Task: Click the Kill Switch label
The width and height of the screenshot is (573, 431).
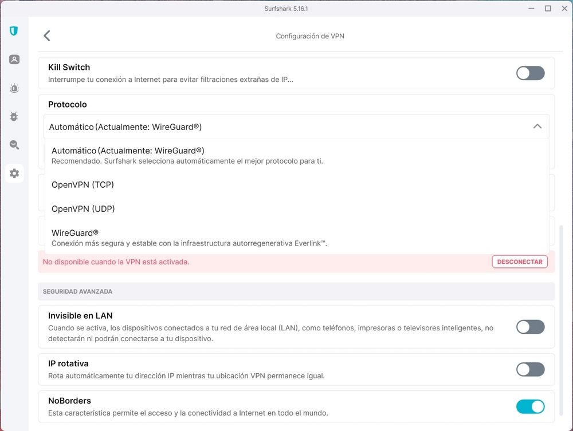Action: pos(69,67)
